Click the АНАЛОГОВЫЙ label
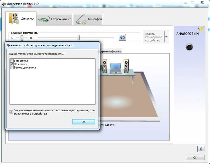This screenshot has width=210, height=164. [187, 34]
